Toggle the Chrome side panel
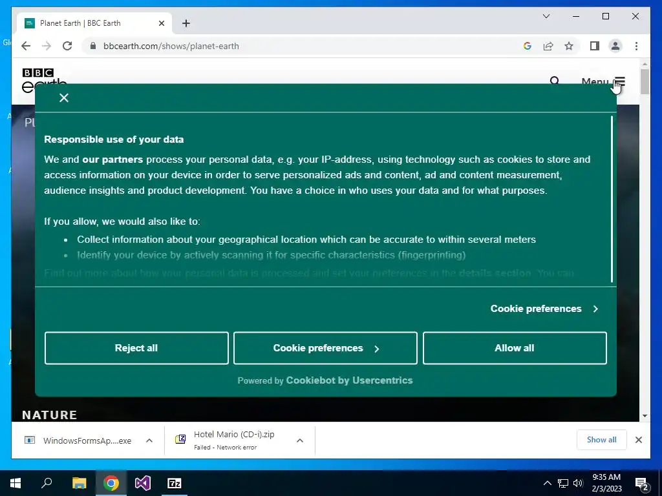662x496 pixels. click(595, 46)
